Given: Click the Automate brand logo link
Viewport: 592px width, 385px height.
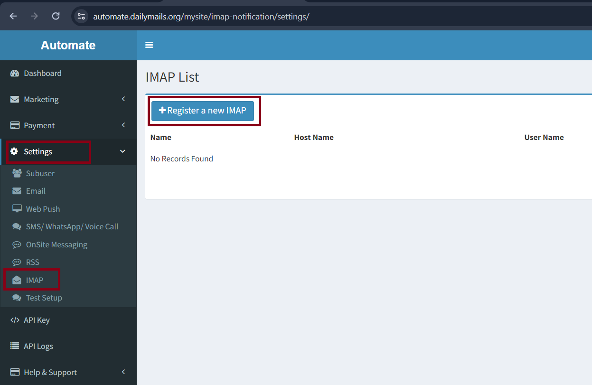Looking at the screenshot, I should pos(68,45).
